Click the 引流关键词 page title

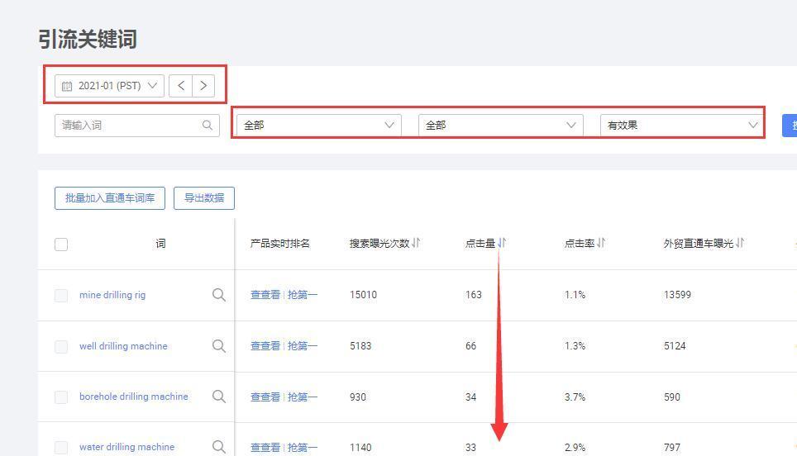pyautogui.click(x=88, y=39)
